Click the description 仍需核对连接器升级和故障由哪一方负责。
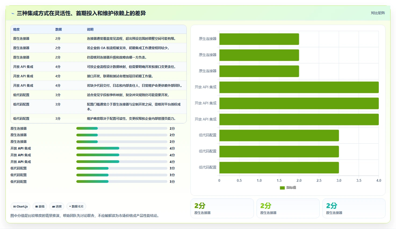Image resolution: width=396 pixels, height=229 pixels. tap(117, 57)
